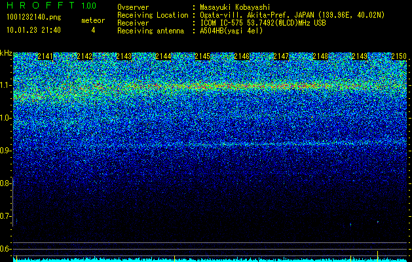Screen dimensions: 412x262
Task: Click the yellow meteor tick at the left edge
Action: click(16, 257)
